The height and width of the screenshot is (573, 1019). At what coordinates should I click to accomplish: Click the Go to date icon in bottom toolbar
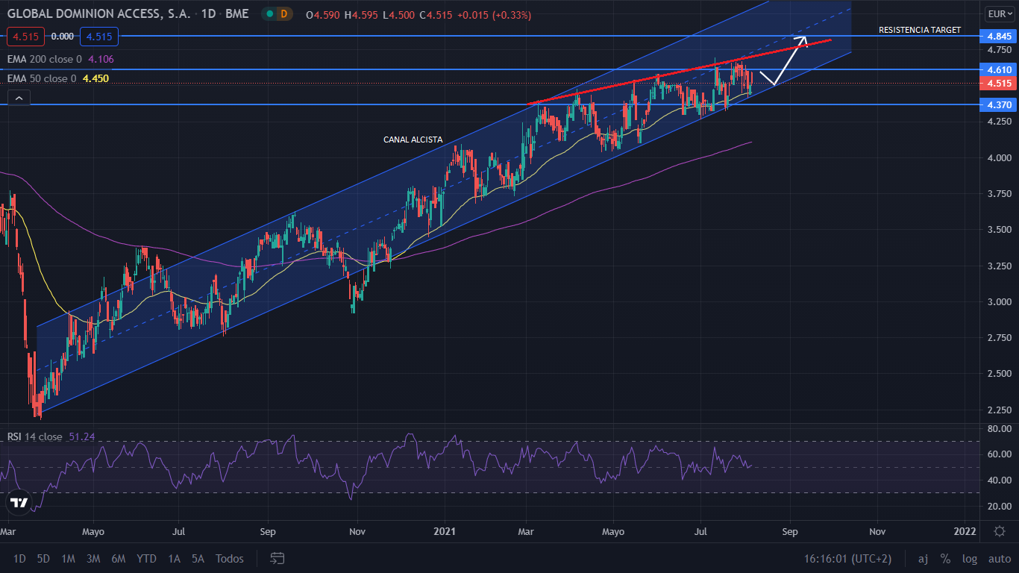[277, 558]
